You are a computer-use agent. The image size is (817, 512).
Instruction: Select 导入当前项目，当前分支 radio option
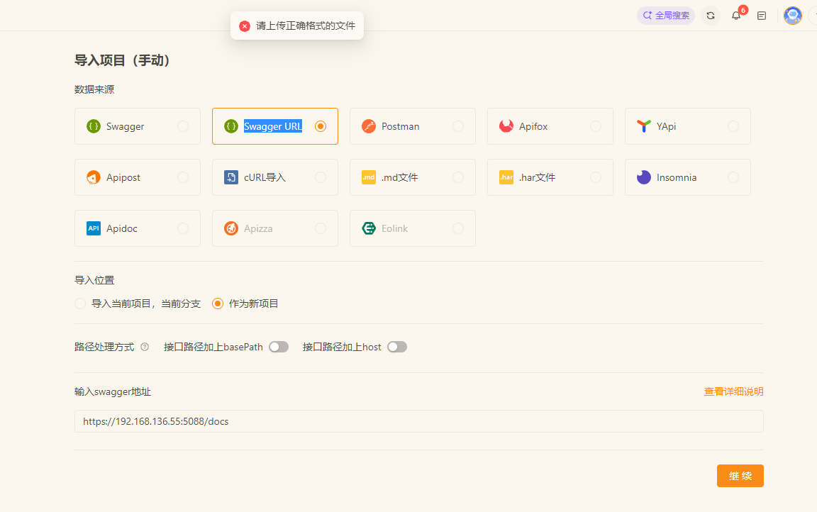tap(80, 303)
